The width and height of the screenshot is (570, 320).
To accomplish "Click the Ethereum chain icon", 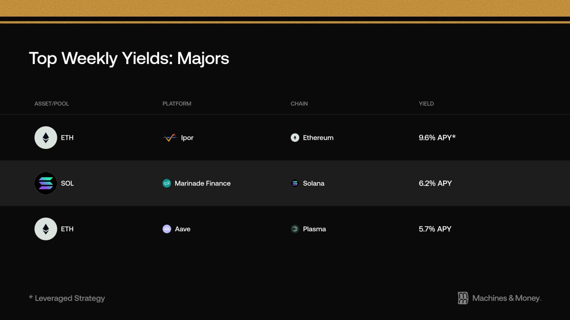I will tap(295, 138).
